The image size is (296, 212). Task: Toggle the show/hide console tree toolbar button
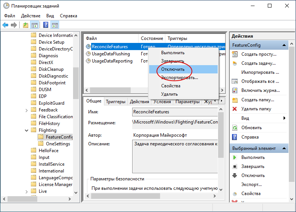coord(35,25)
